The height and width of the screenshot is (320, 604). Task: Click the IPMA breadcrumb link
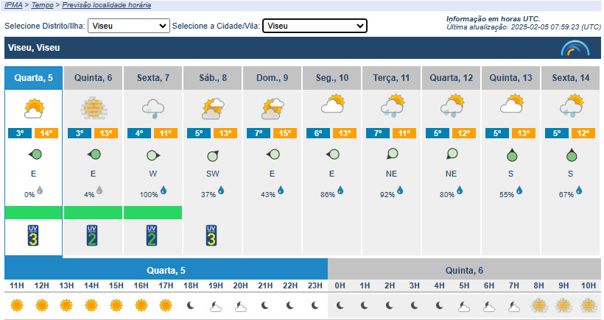click(x=13, y=5)
